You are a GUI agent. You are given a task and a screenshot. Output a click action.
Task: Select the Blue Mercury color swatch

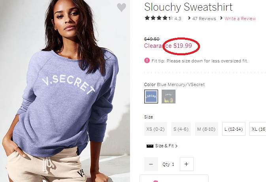pos(151,96)
